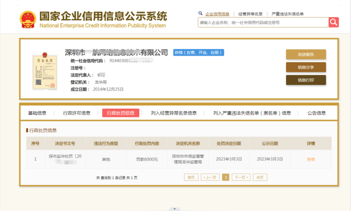Click the 国家企业信用信息公示系统 site title

point(103,16)
